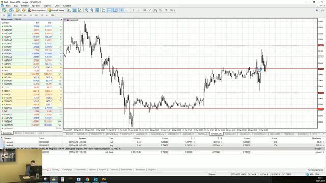Open the Файл menu

tap(8, 6)
